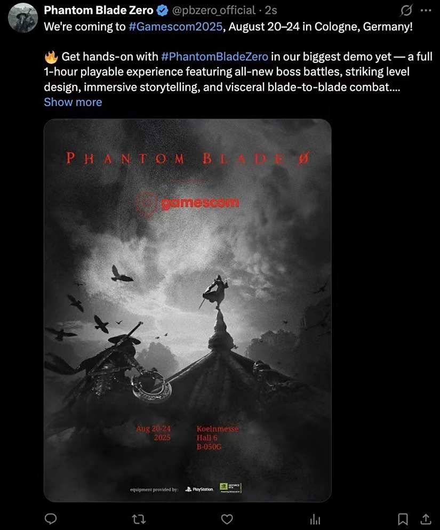Open the #Gamescom2025 hashtag link
This screenshot has width=440, height=530.
[175, 26]
